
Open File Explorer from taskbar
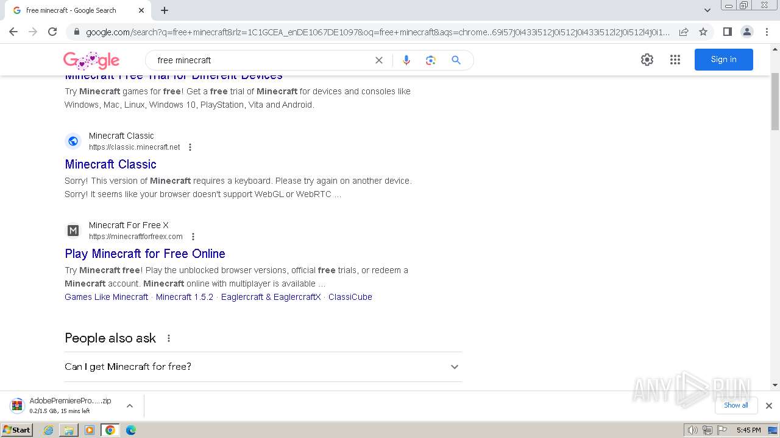point(69,430)
